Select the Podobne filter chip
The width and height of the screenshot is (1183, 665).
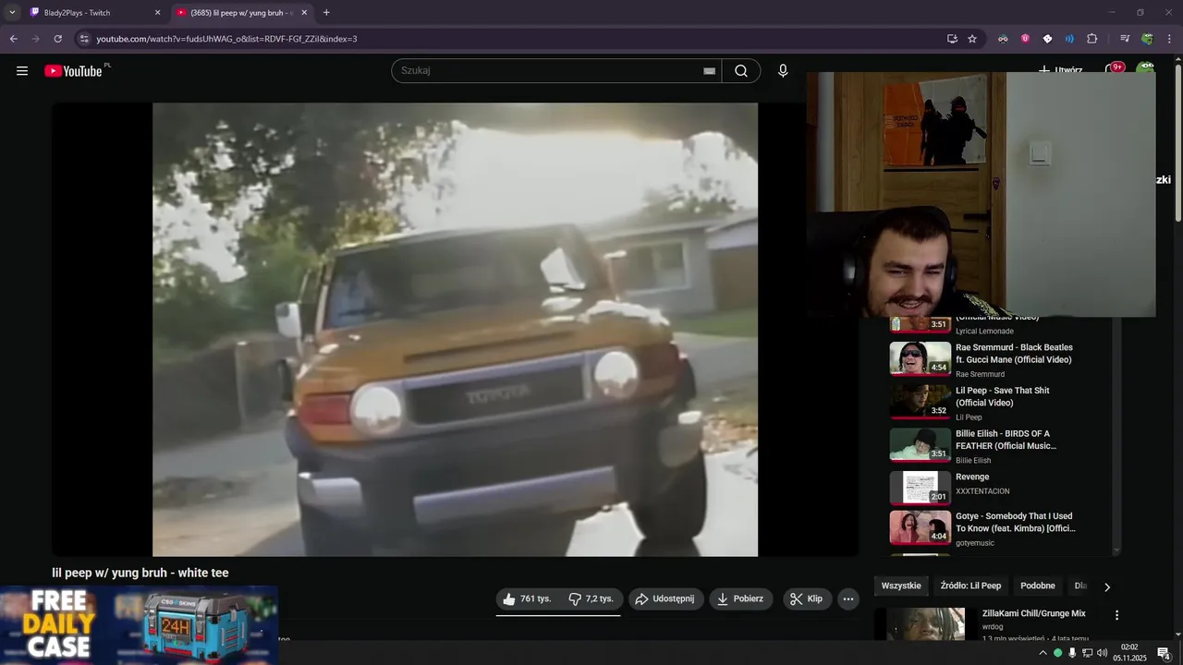coord(1038,586)
